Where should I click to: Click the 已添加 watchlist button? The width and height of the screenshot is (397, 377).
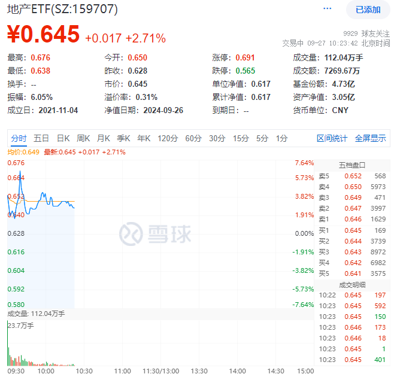368,10
